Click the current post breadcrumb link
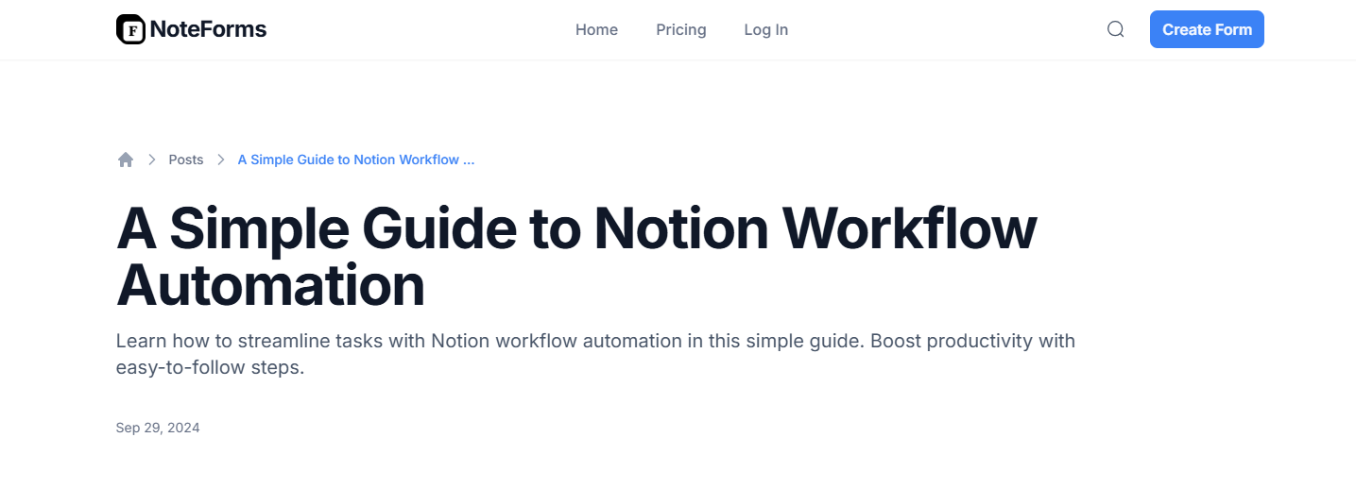This screenshot has width=1356, height=488. (x=356, y=160)
